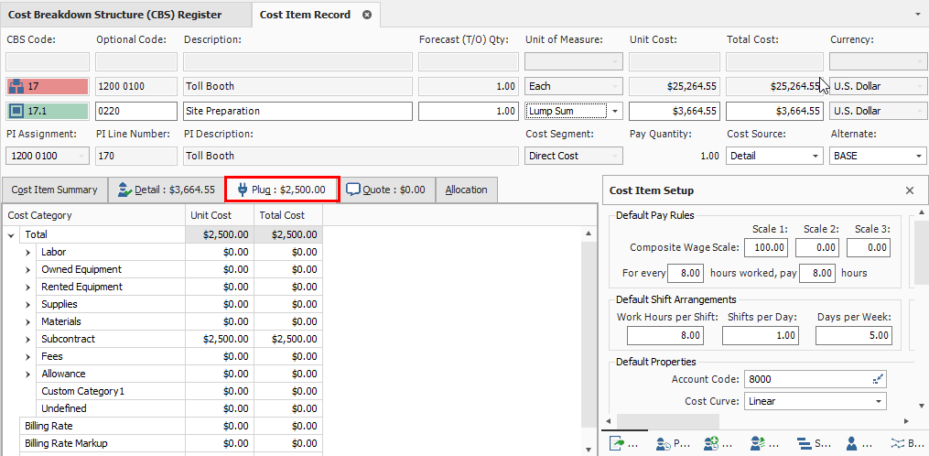This screenshot has width=929, height=456.
Task: Open the Quote tab
Action: (x=385, y=190)
